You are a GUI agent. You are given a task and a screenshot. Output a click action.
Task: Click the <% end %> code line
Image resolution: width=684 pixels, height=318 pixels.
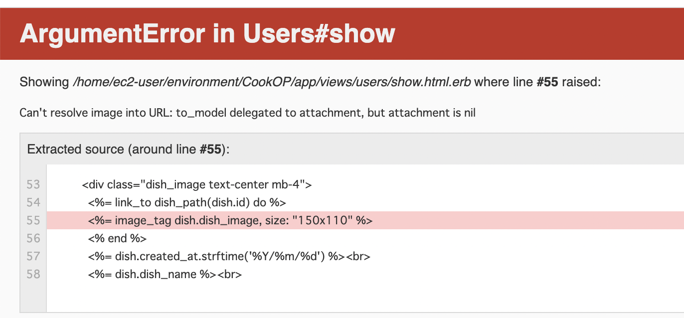point(117,238)
